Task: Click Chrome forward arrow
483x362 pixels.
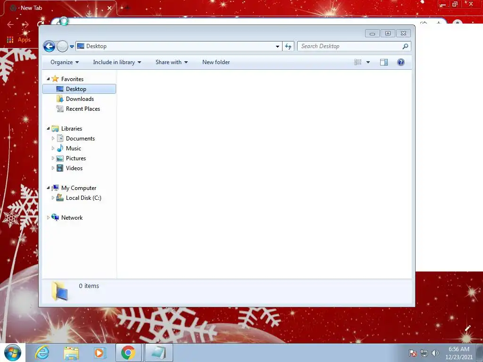Action: [x=25, y=25]
